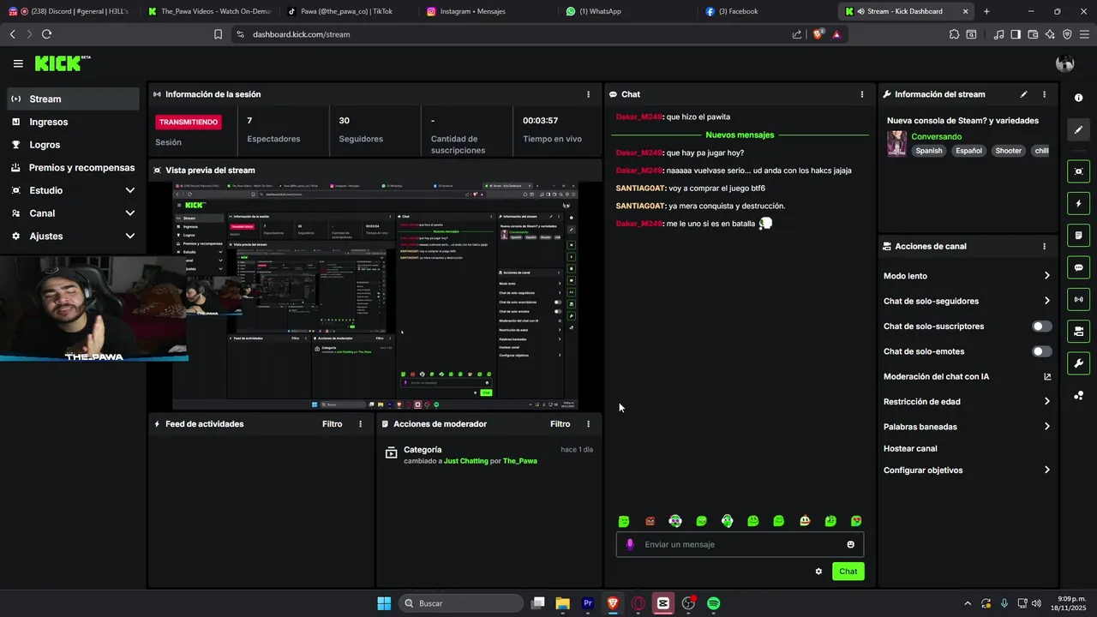This screenshot has width=1097, height=617.
Task: Click the Conversando category link
Action: pos(936,137)
